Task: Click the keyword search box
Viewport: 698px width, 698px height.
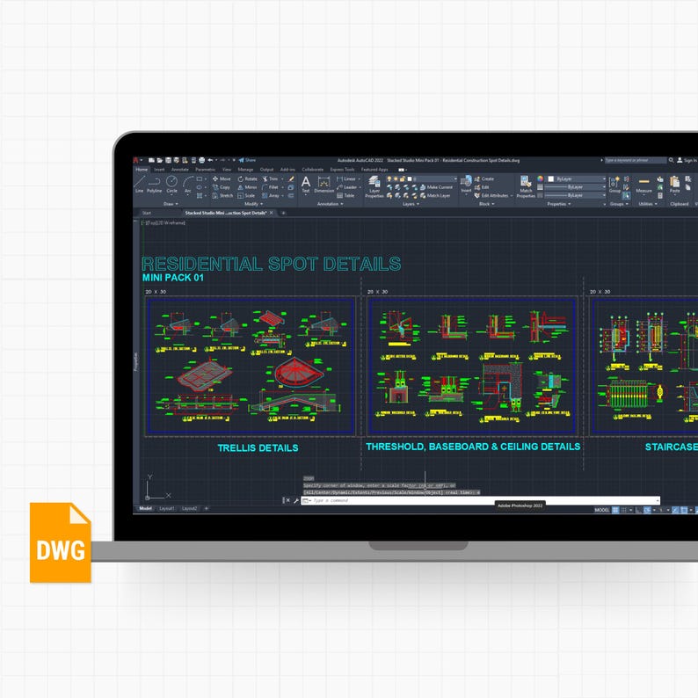Action: pyautogui.click(x=636, y=160)
